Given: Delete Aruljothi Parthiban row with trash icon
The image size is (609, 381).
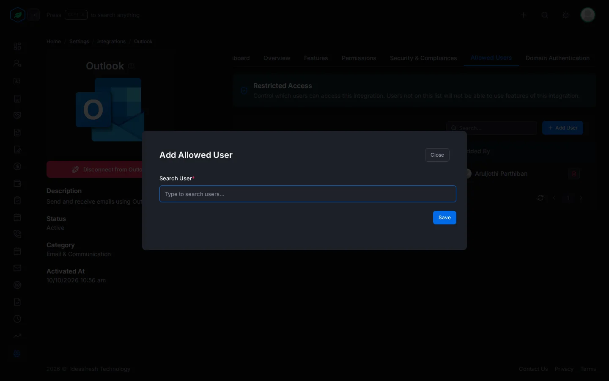Looking at the screenshot, I should pos(574,174).
